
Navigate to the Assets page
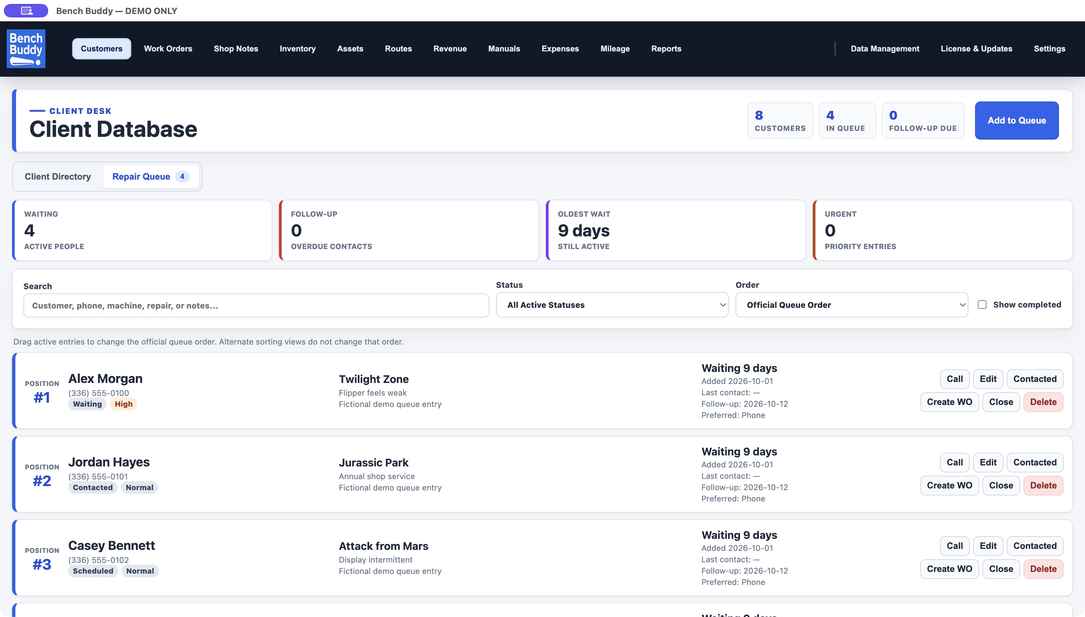click(350, 49)
